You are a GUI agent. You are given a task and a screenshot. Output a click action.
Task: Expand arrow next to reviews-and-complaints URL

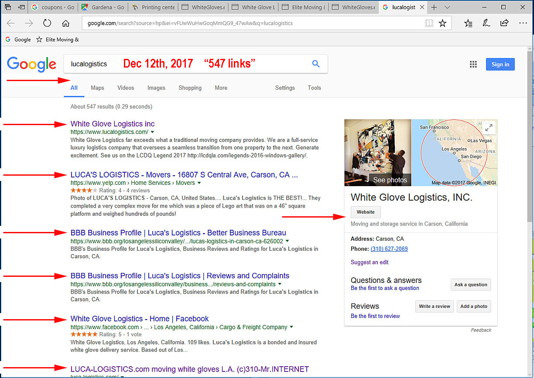click(280, 284)
